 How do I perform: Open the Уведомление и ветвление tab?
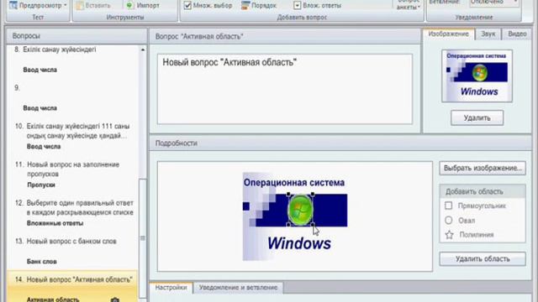click(x=238, y=288)
